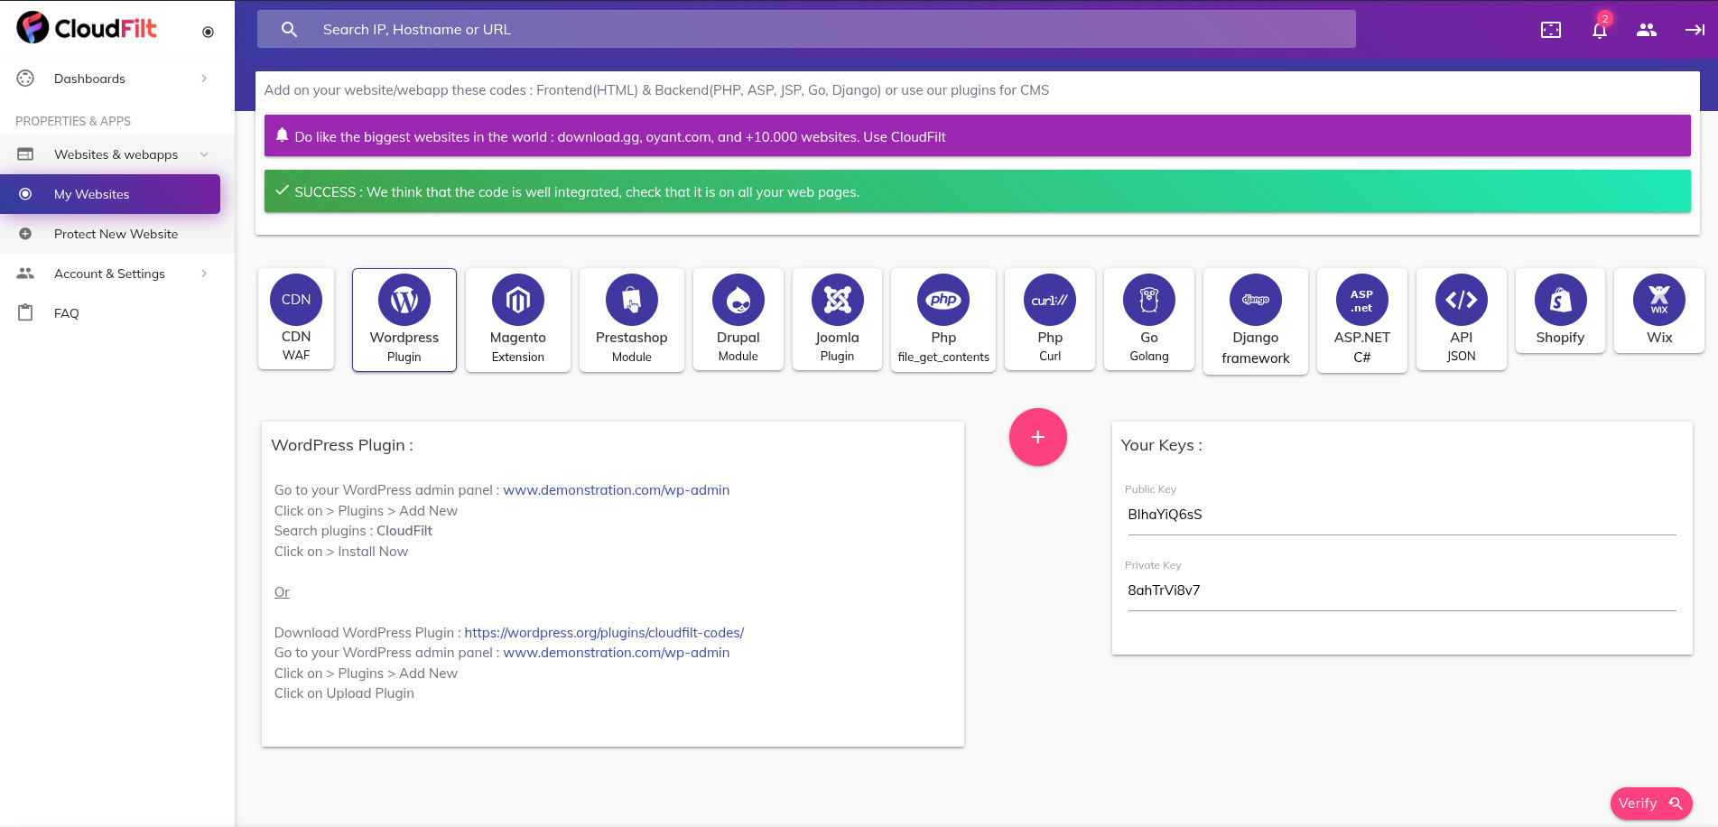Select the Wordpress Plugin integration icon
This screenshot has width=1718, height=827.
tap(404, 301)
